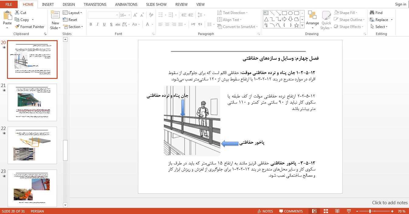409x214 pixels.
Task: Pick the isosceles triangle shape
Action: click(266, 19)
